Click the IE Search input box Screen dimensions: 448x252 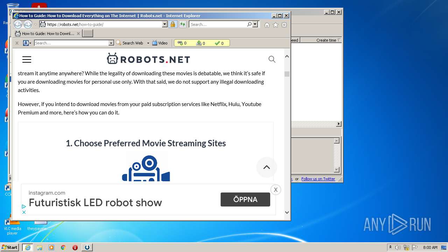(x=218, y=24)
